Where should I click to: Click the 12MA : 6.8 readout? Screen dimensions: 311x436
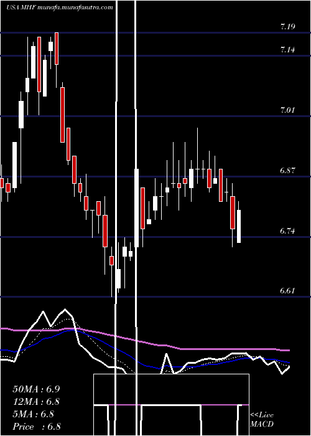36,402
